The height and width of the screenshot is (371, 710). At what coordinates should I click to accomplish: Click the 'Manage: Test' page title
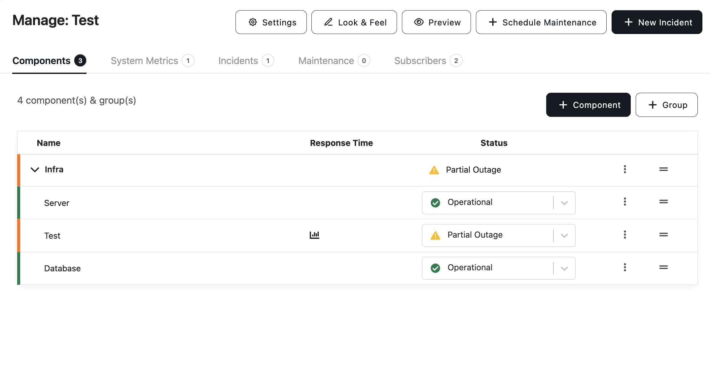tap(55, 20)
